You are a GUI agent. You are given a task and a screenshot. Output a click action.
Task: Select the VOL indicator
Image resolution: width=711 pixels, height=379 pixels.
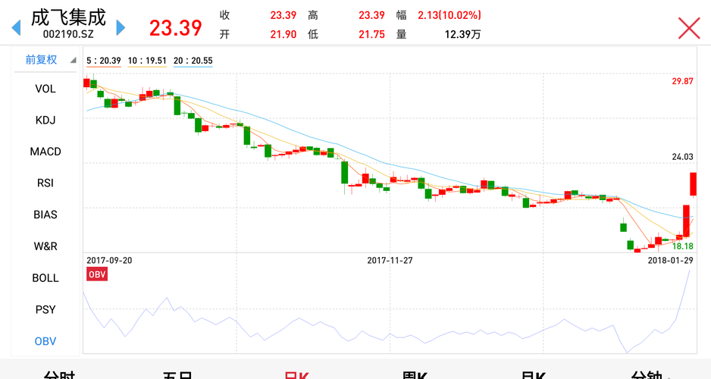(45, 89)
